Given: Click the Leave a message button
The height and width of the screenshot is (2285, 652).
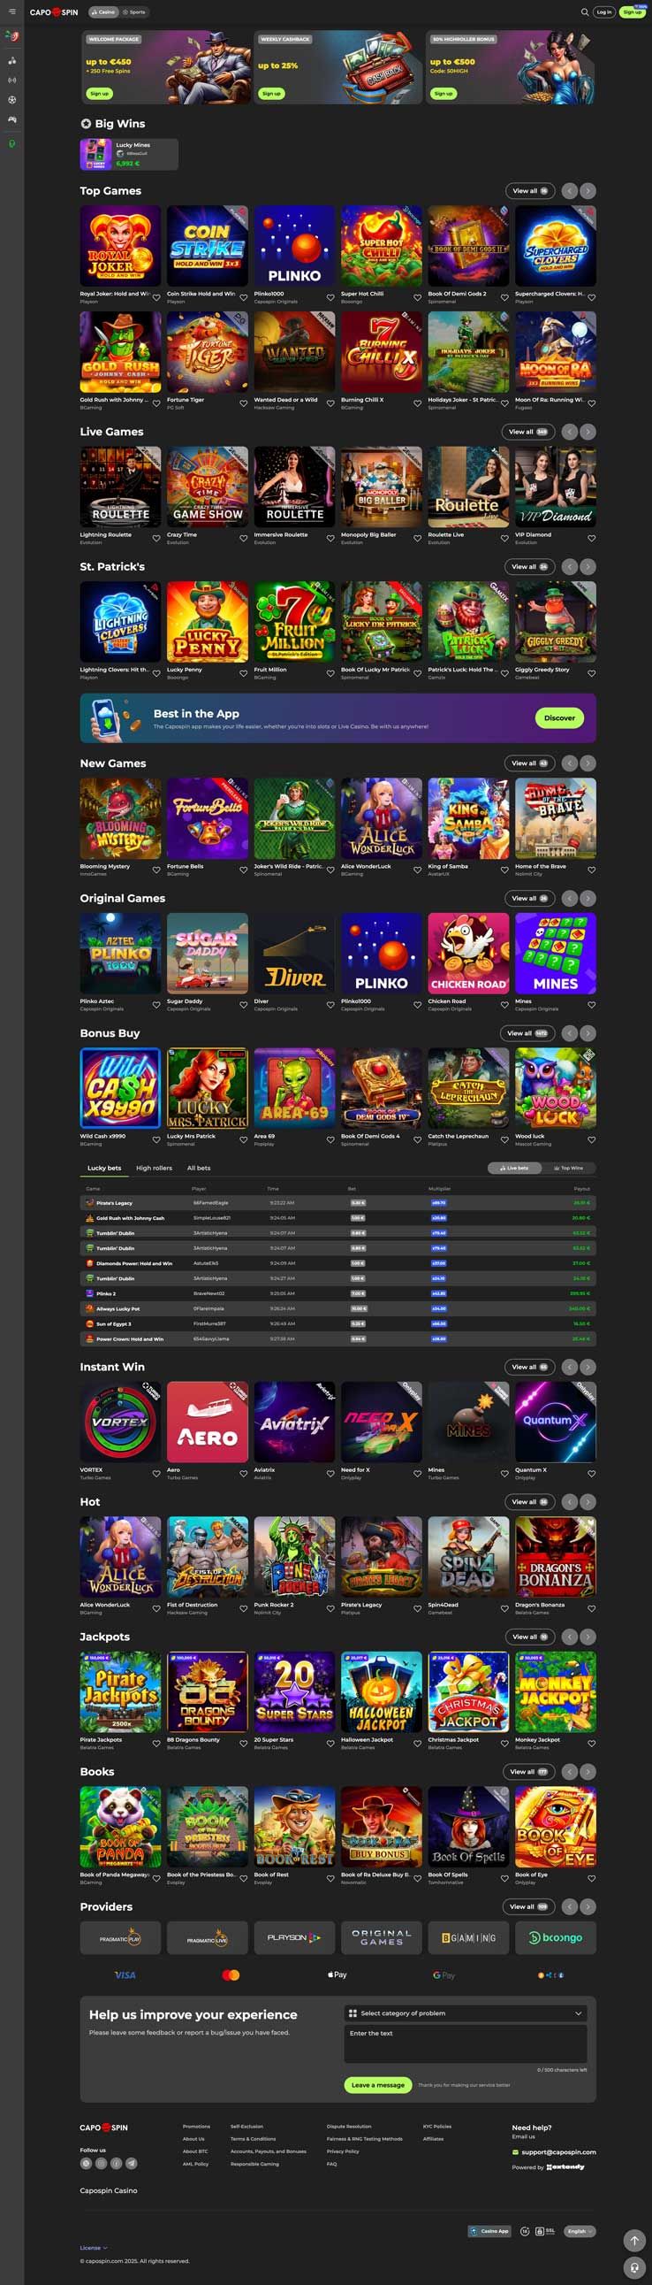Looking at the screenshot, I should click(378, 2084).
